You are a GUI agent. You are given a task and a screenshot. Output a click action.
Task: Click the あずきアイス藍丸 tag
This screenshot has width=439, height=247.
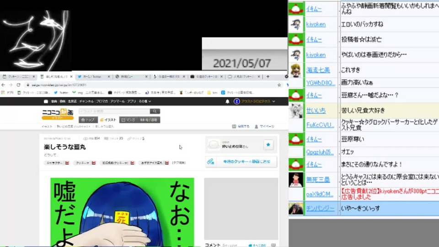click(x=151, y=163)
